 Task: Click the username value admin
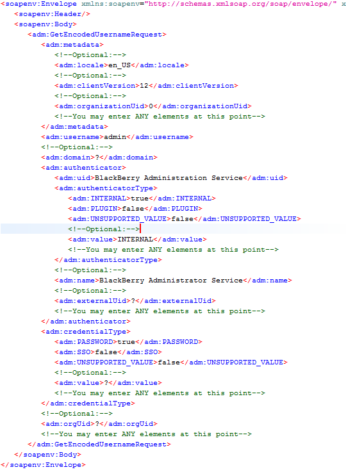click(x=115, y=137)
